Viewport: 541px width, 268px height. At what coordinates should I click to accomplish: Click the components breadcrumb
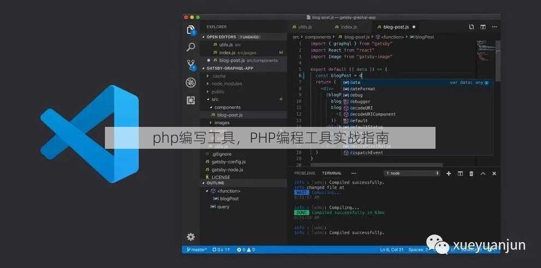tap(317, 37)
